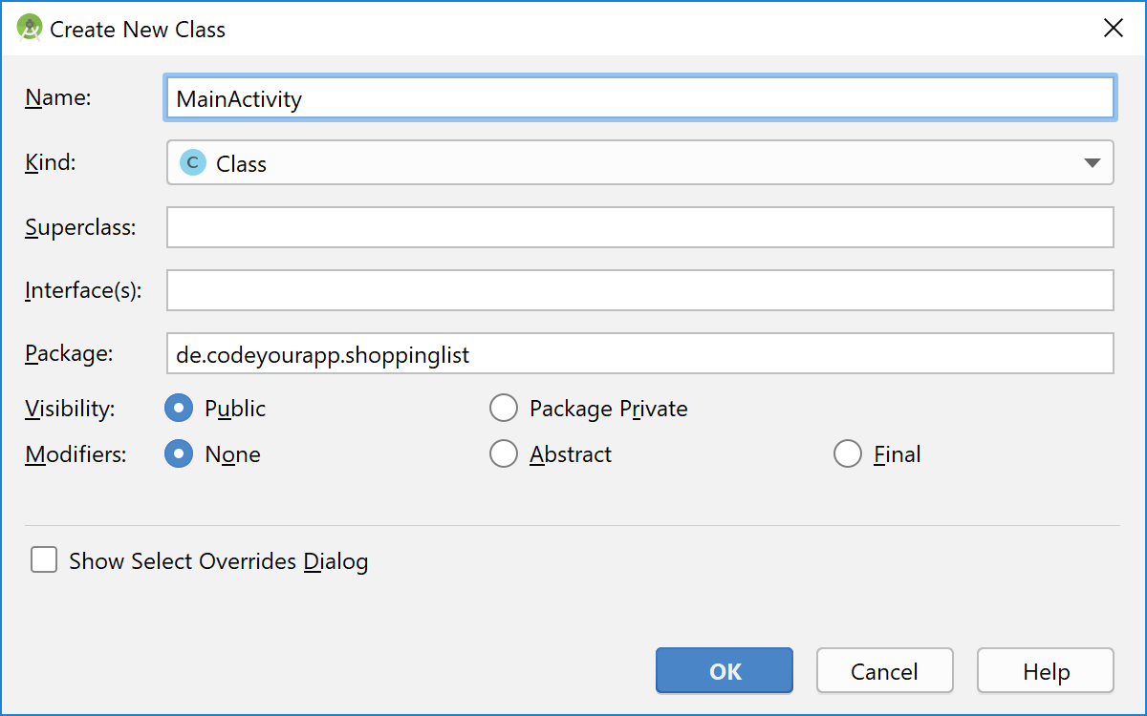Focus the Interface(s) input field
1147x716 pixels.
[640, 290]
